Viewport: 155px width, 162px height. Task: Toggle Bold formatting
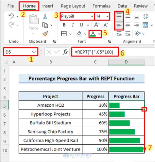coord(64,25)
